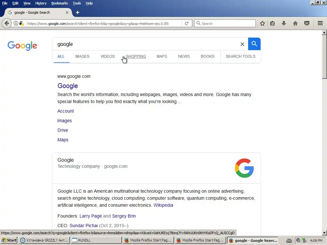Switch to the Установка GRIZZLY taskbar window
Image resolution: width=327 pixels, height=245 pixels.
(x=44, y=240)
